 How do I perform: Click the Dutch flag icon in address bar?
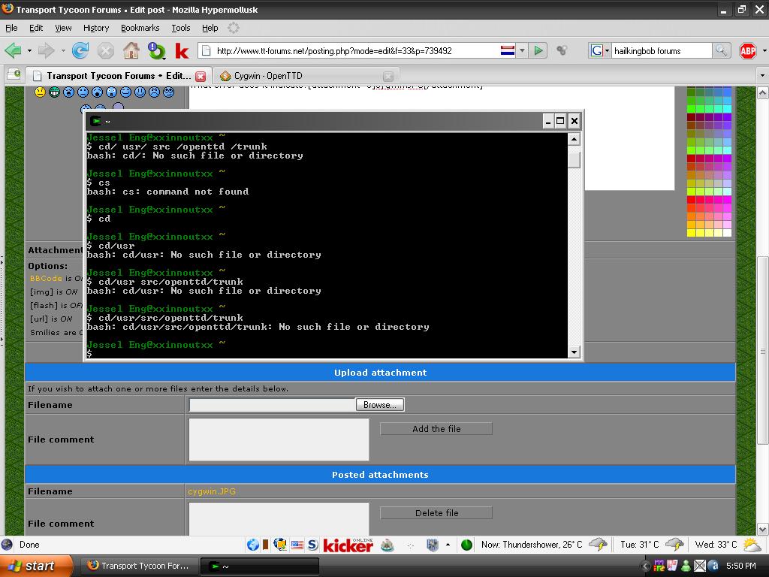coord(508,50)
